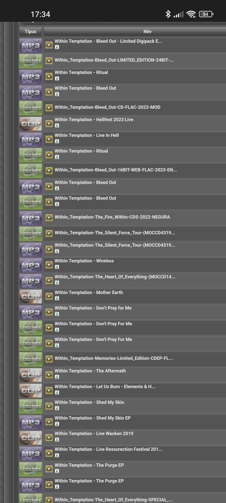
Task: Open Within_Temptation-Bleed_Out-16BIT-WEB-FLAC-2023 link
Action: tap(116, 170)
